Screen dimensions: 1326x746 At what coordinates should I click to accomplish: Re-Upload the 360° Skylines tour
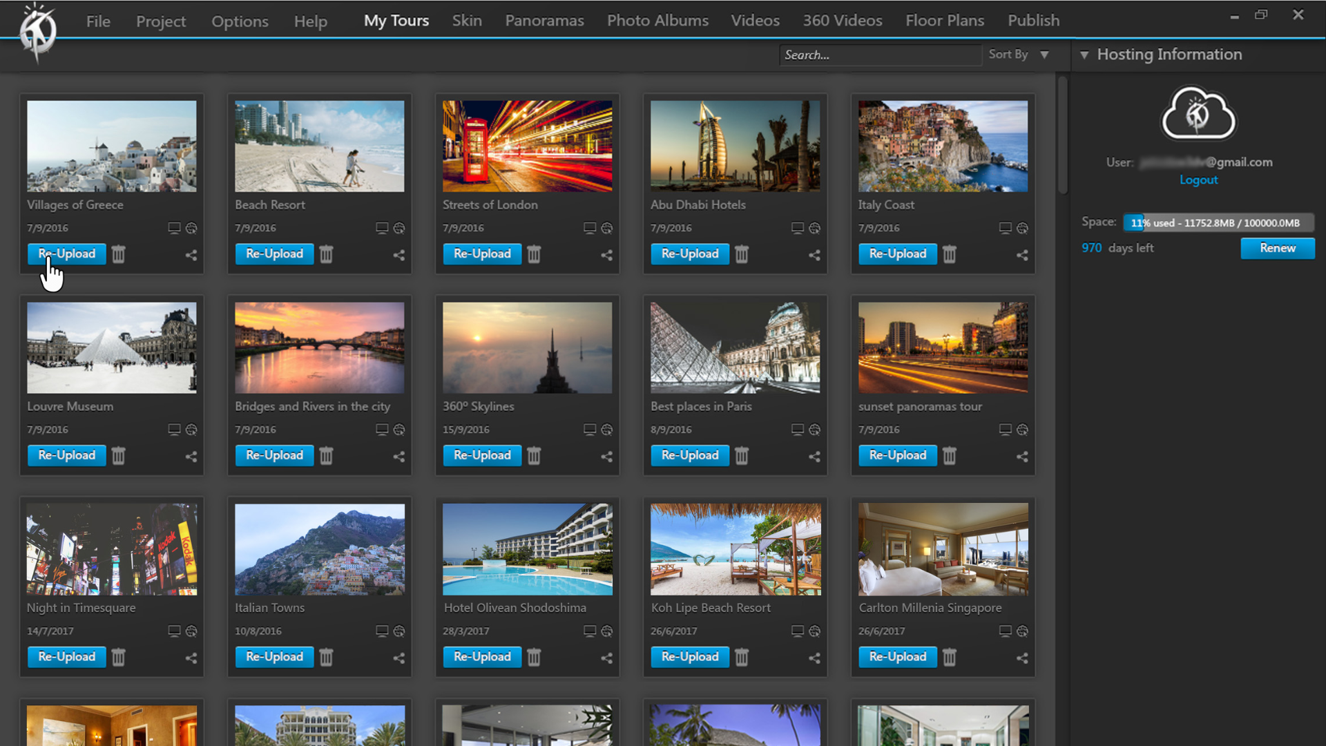tap(482, 456)
